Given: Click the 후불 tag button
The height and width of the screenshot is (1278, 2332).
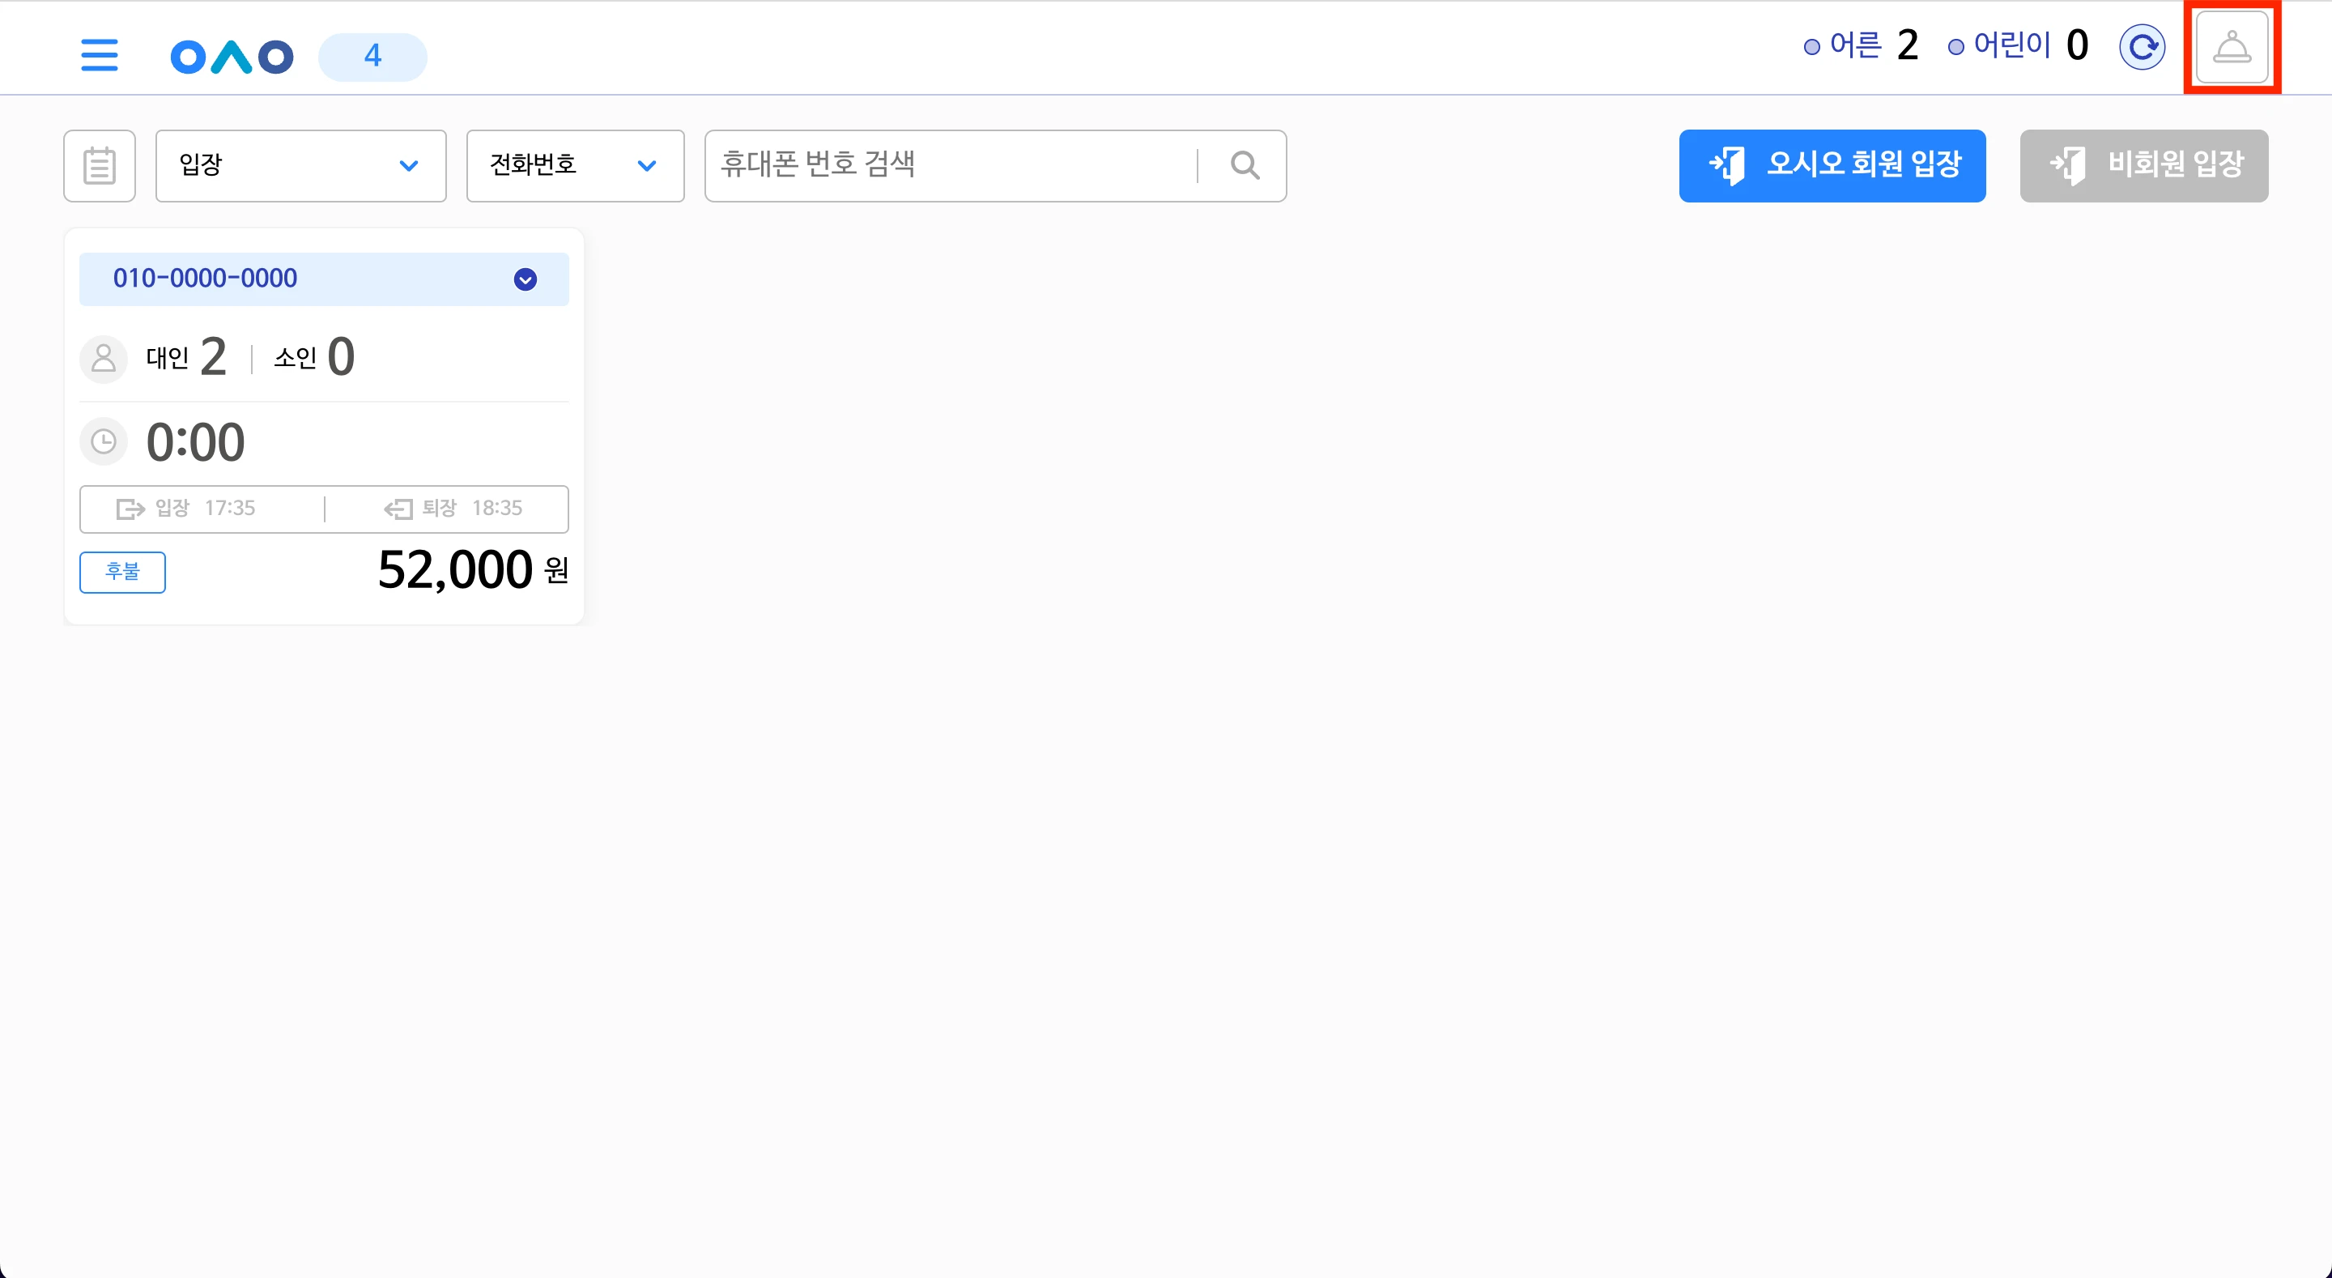Looking at the screenshot, I should point(122,572).
